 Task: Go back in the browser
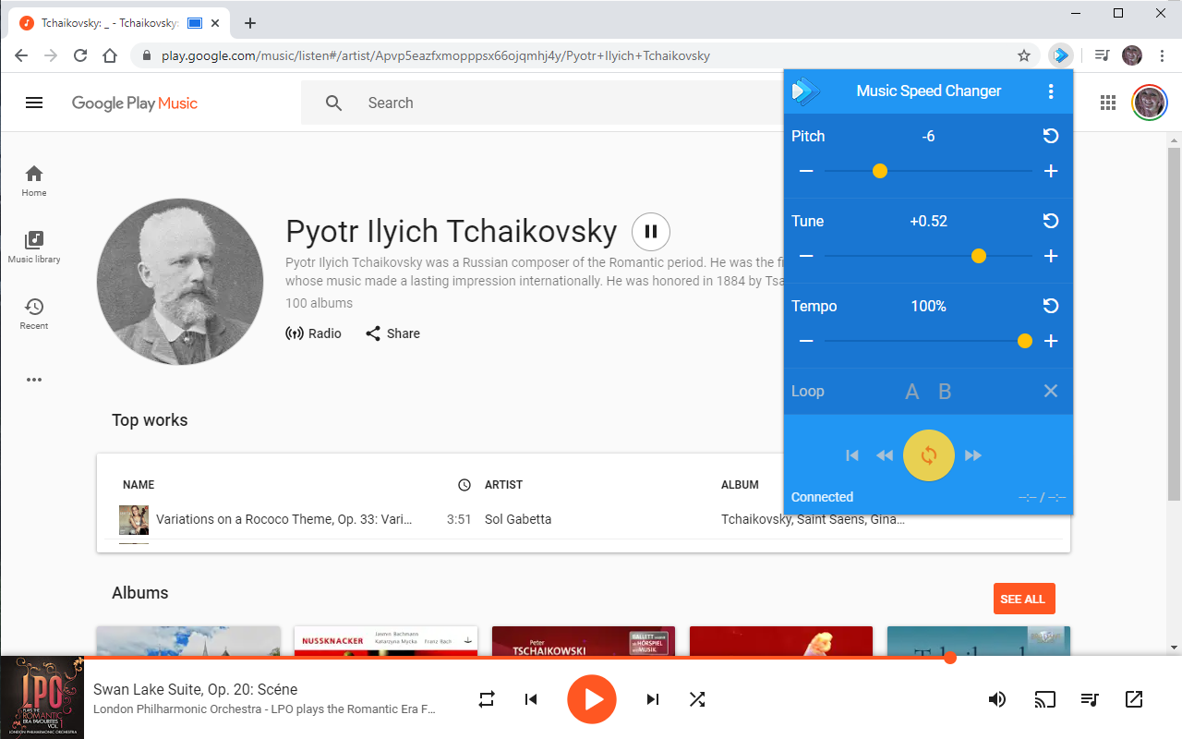[x=21, y=55]
